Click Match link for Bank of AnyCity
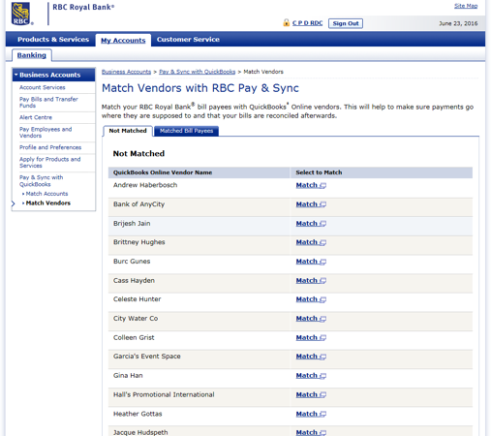The image size is (491, 436). pyautogui.click(x=307, y=204)
